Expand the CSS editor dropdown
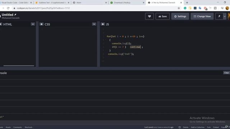 tap(94, 24)
